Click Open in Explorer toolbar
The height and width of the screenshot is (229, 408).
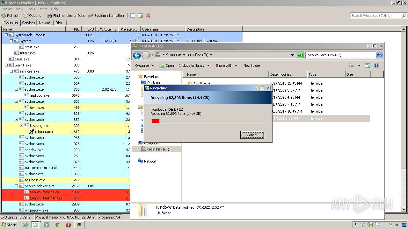click(x=167, y=66)
